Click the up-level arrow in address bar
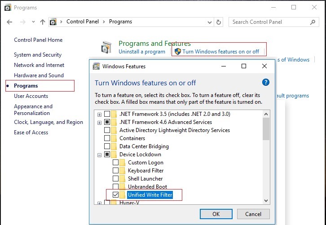326x225 pixels. 43,22
